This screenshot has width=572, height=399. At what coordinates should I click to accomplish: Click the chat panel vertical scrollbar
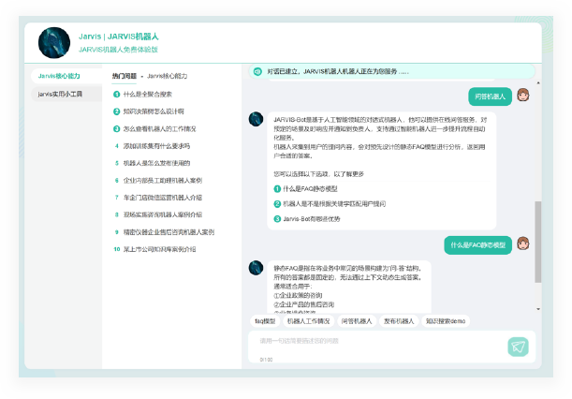[537, 241]
